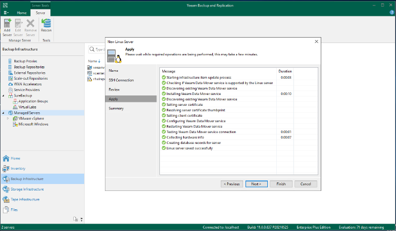Expand the VMware vSphere node
396x231 pixels.
pyautogui.click(x=8, y=118)
